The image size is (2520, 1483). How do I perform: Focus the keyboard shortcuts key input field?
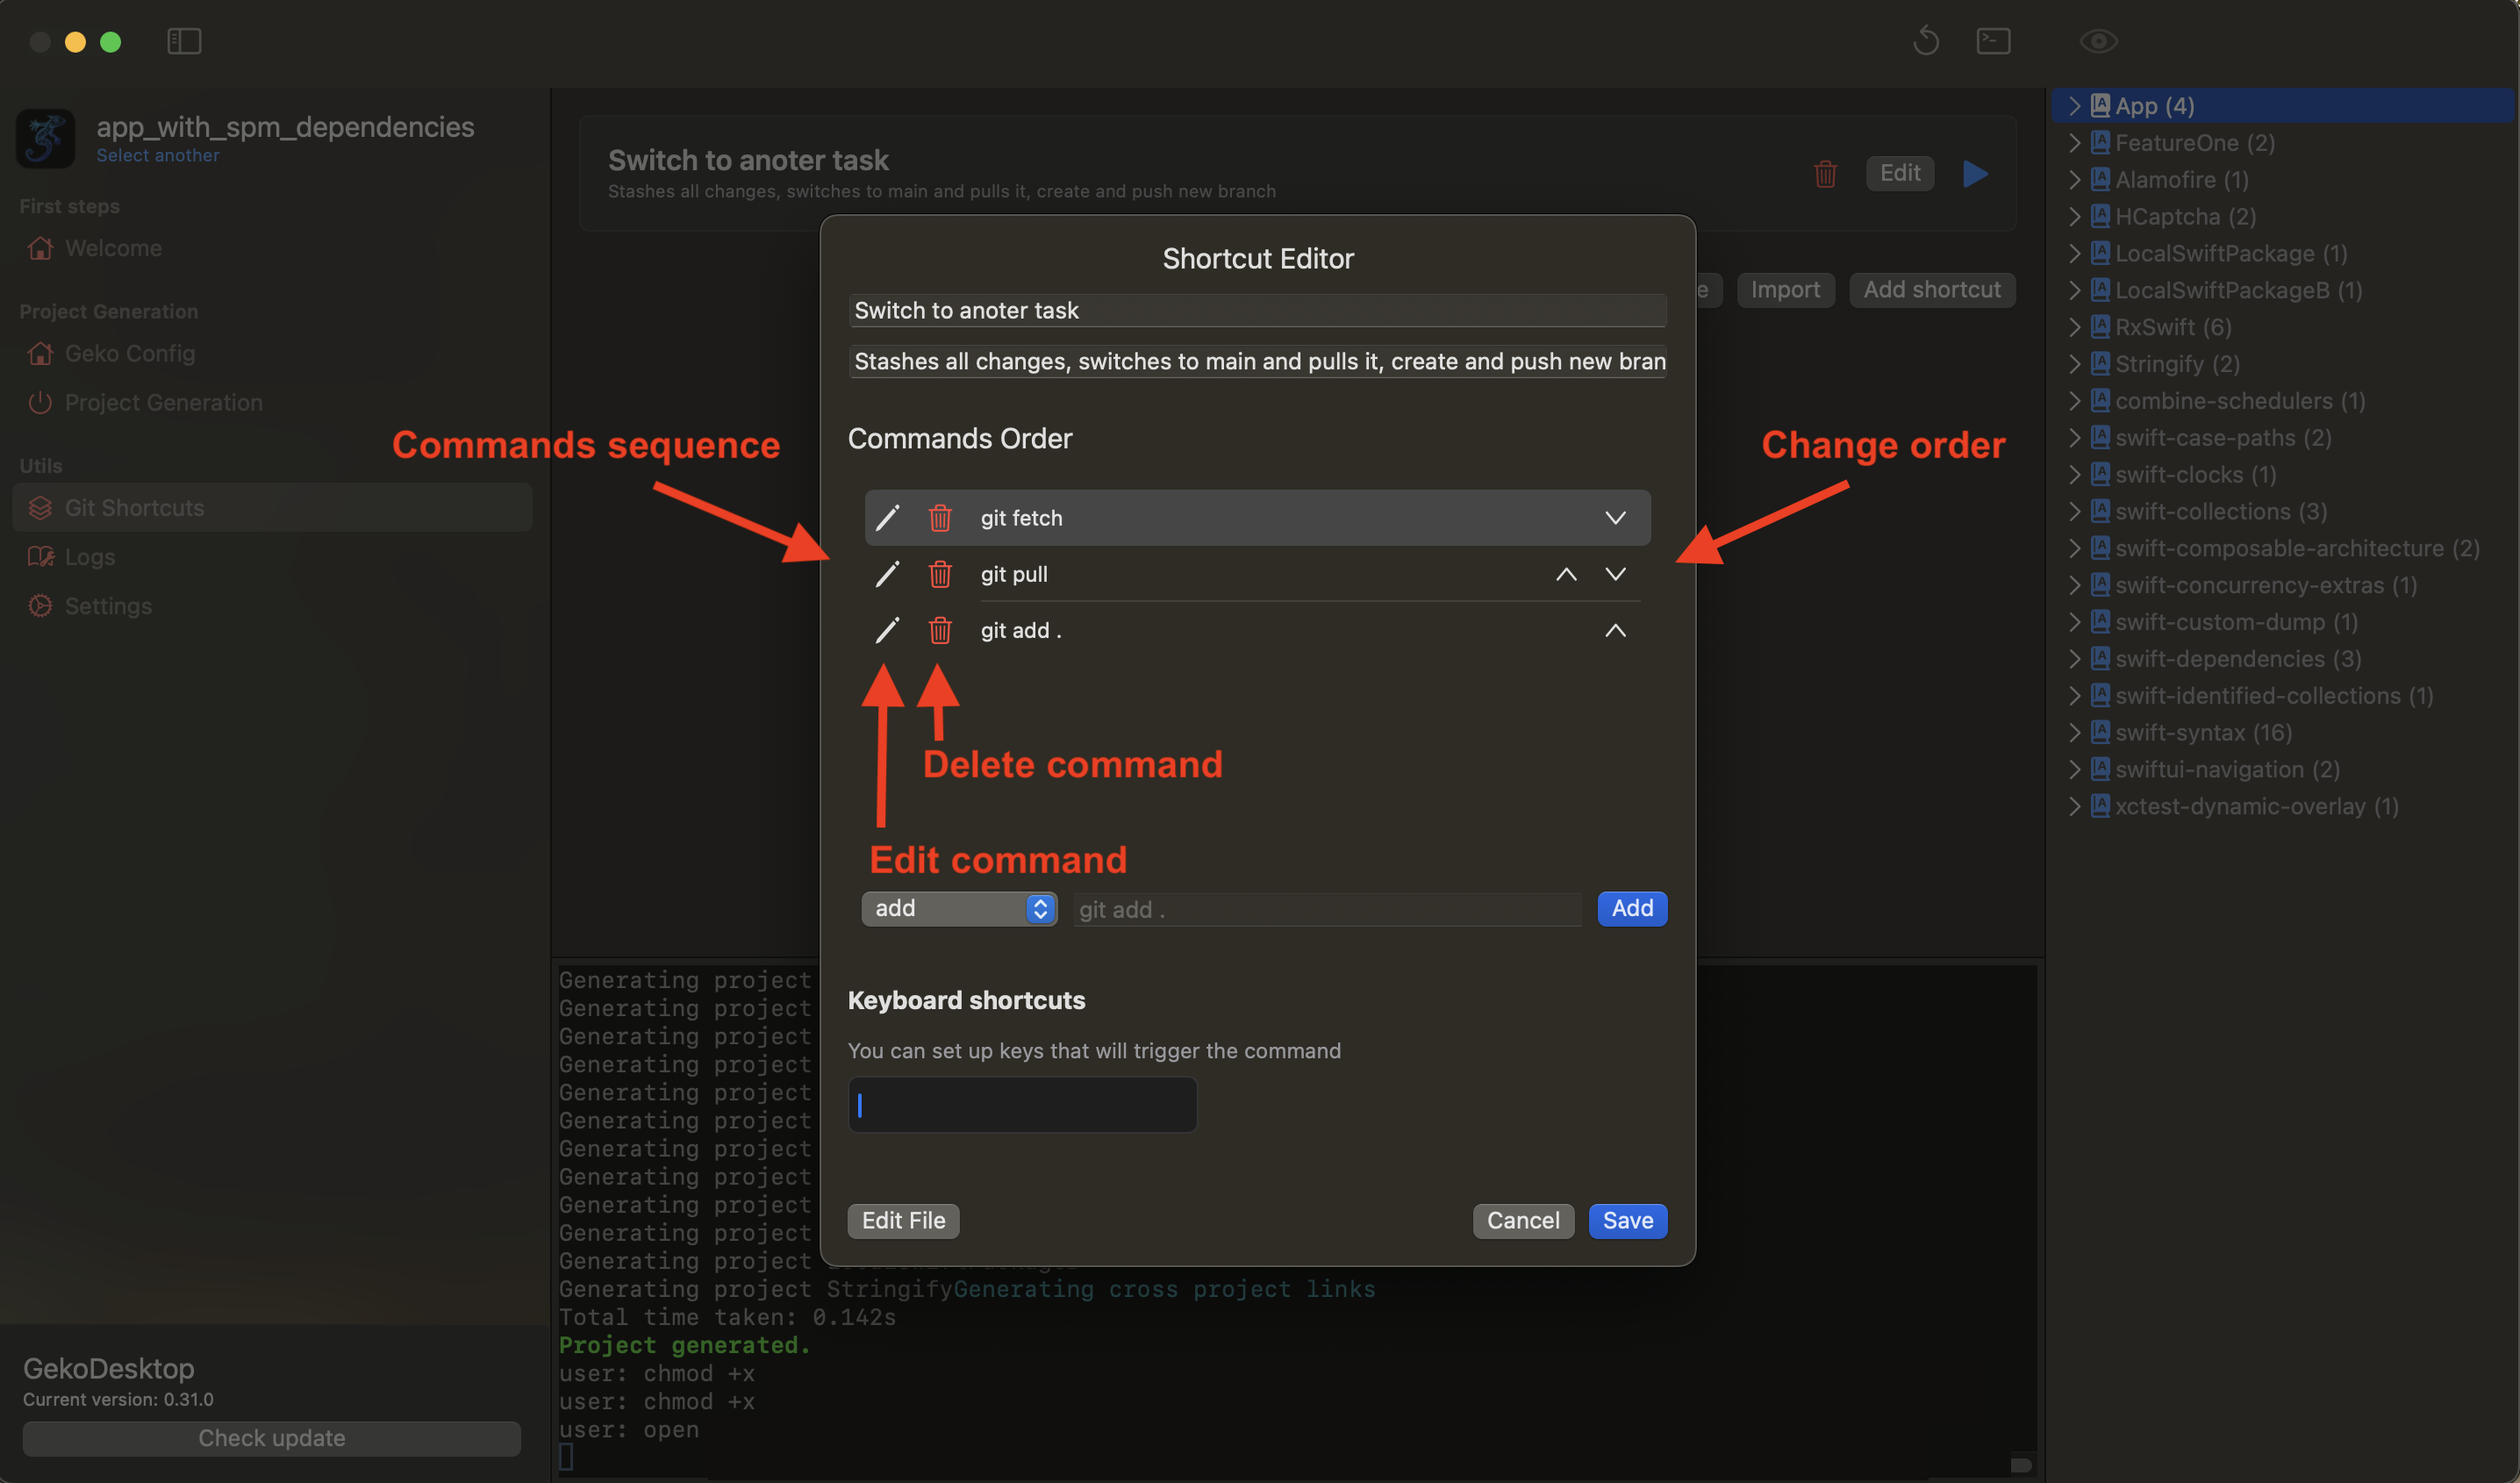(x=1022, y=1104)
